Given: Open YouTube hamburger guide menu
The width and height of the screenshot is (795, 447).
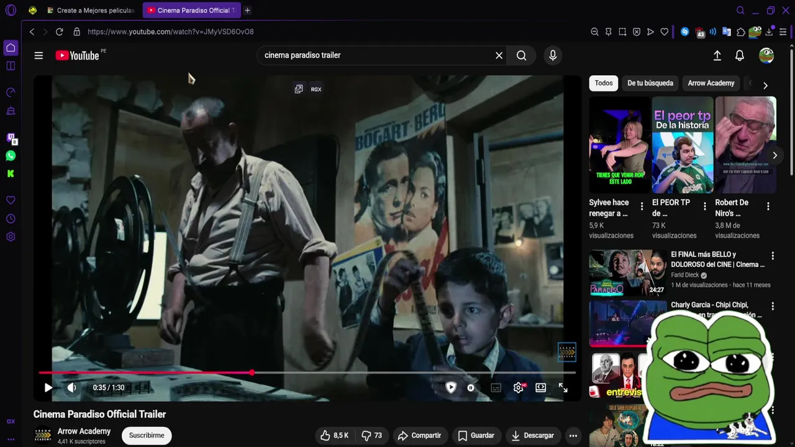Looking at the screenshot, I should (39, 55).
